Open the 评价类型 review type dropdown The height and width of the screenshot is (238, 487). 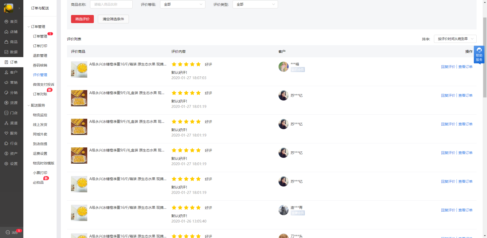pos(255,4)
